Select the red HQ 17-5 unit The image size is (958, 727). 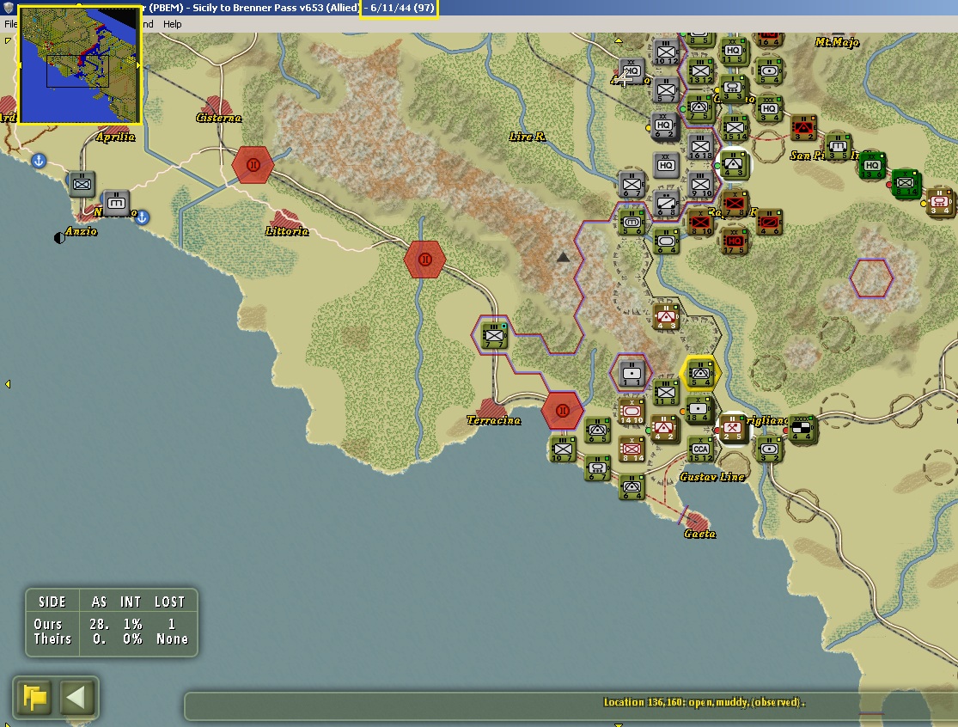pyautogui.click(x=734, y=241)
